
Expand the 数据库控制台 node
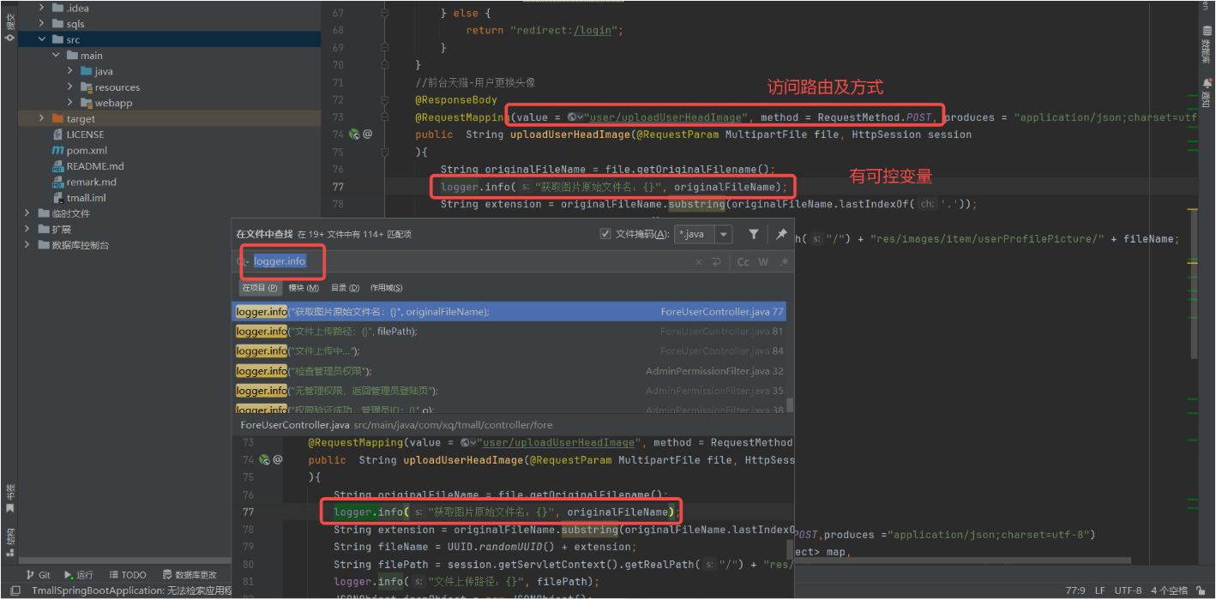27,245
